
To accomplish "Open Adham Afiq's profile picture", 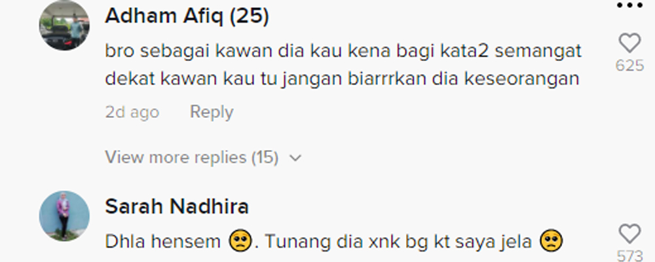I will [64, 25].
